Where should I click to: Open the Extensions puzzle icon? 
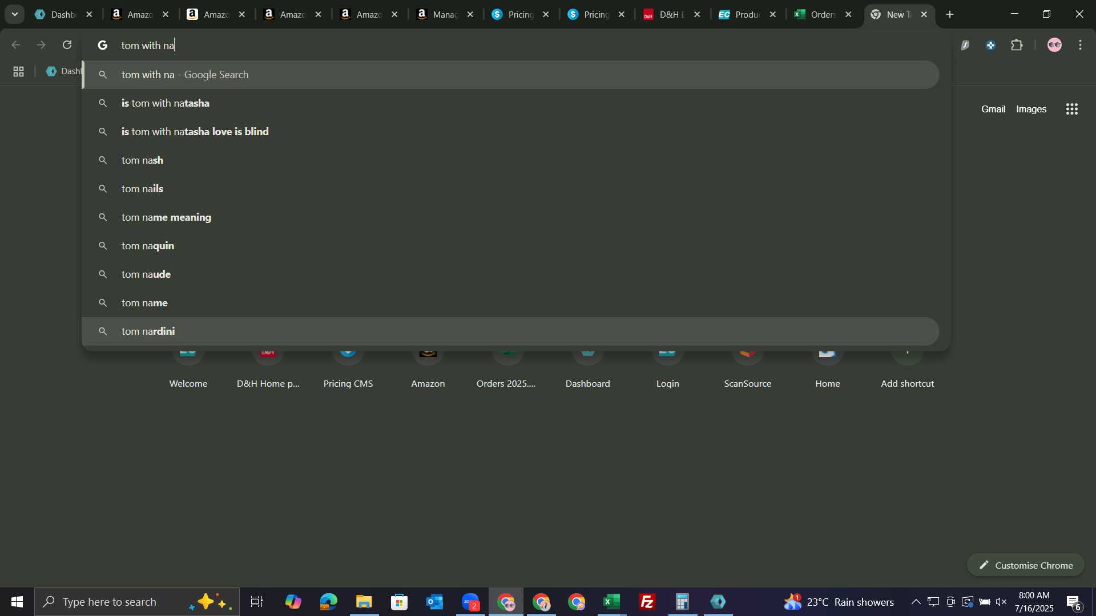click(1017, 44)
